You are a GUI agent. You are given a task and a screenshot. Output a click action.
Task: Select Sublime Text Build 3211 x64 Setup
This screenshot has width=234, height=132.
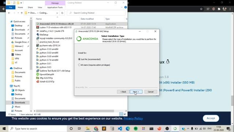point(55,71)
